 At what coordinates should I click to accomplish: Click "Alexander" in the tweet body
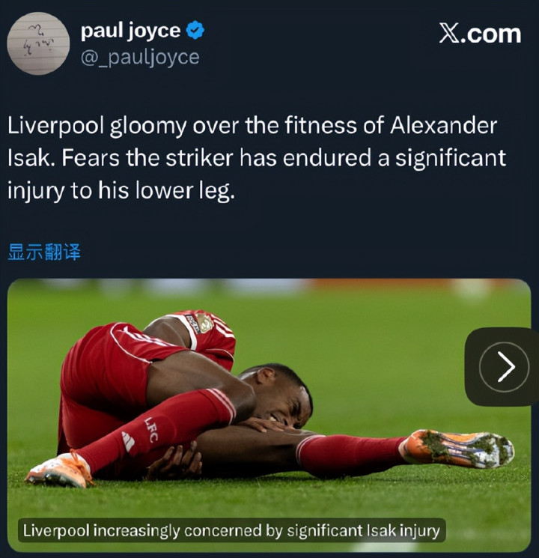[x=443, y=126]
